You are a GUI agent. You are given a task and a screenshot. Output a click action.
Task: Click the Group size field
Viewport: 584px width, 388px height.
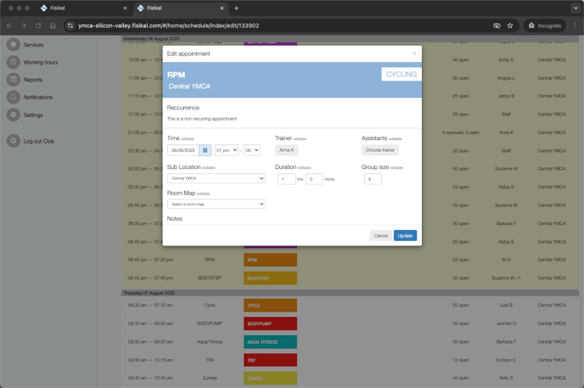click(x=373, y=179)
